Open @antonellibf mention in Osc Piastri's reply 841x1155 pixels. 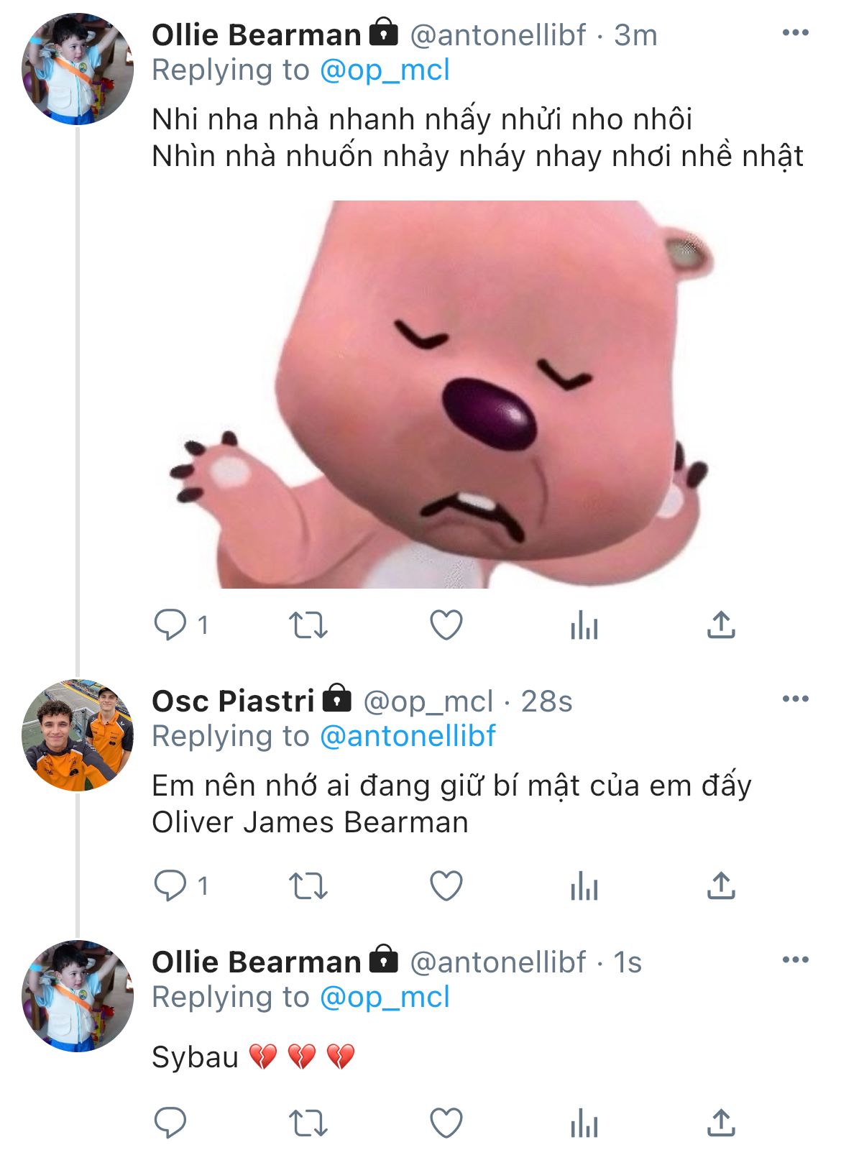pyautogui.click(x=408, y=736)
